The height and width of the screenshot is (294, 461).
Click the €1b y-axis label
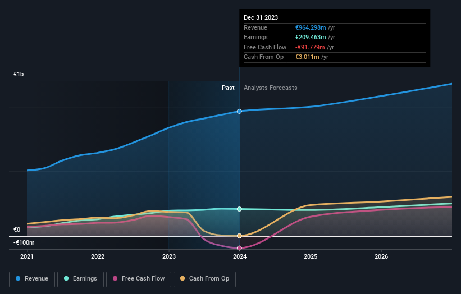pyautogui.click(x=19, y=74)
